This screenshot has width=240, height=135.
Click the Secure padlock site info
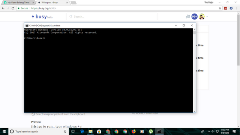pos(23,8)
